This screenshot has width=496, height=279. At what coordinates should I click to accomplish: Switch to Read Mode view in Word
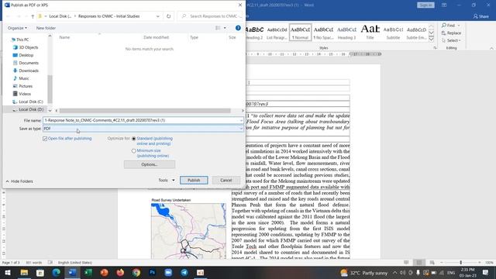pos(406,263)
